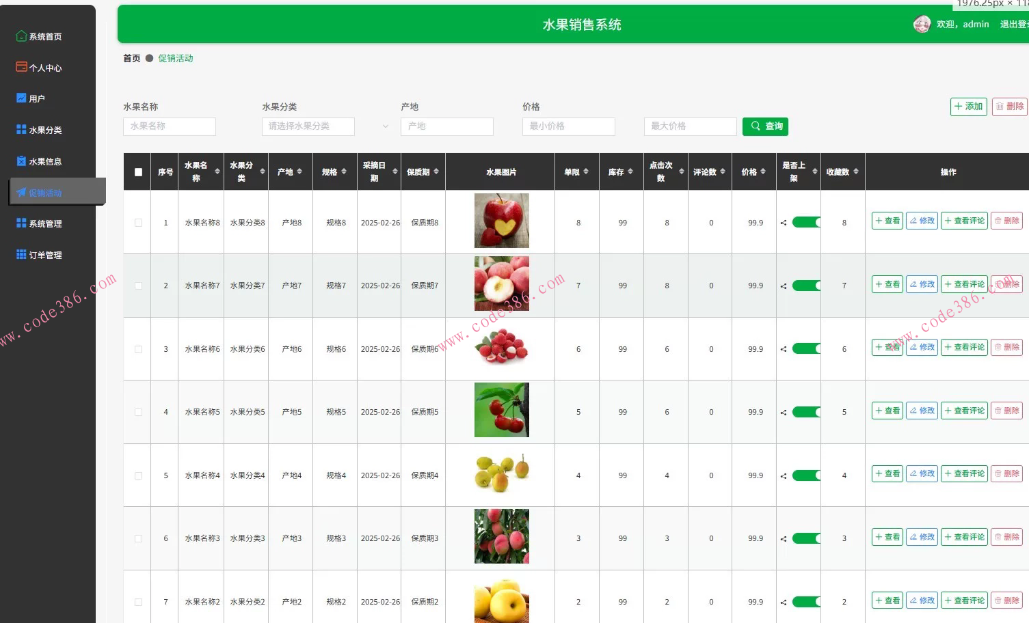Click the 水果信息 envelope icon
1029x623 pixels.
[x=21, y=161]
